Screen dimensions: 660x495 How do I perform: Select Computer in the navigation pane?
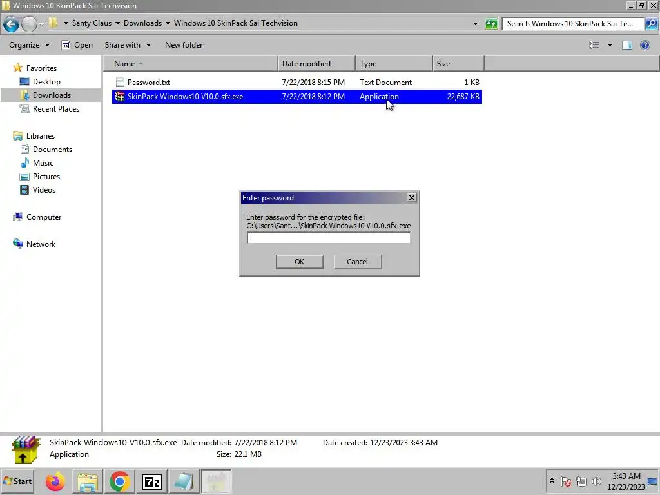(44, 217)
